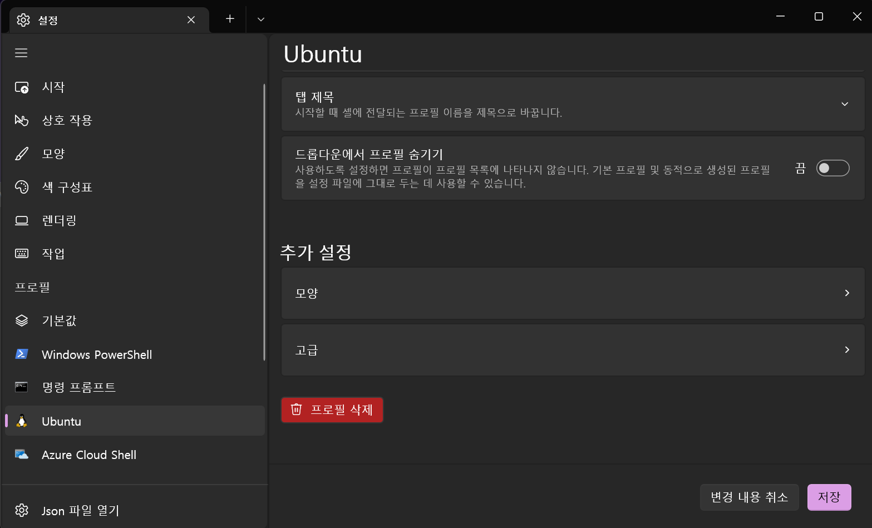872x528 pixels.
Task: Click the Azure Cloud Shell icon
Action: point(22,455)
